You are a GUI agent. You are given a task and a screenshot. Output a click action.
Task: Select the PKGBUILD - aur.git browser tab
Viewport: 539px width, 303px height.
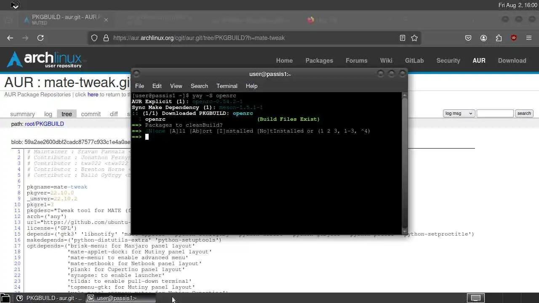coord(65,20)
